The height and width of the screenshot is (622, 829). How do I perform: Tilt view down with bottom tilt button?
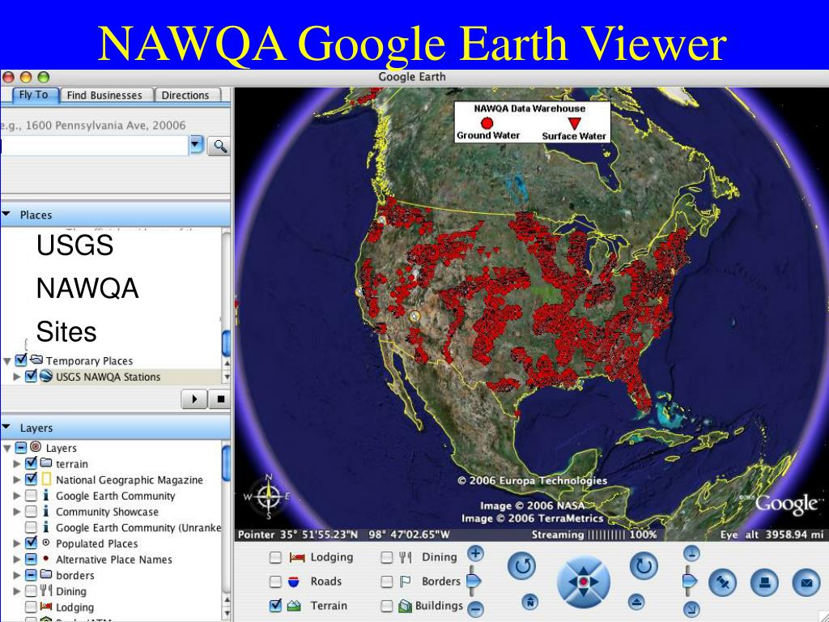point(691,609)
